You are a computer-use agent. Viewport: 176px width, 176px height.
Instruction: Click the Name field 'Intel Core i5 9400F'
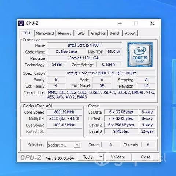point(84,45)
